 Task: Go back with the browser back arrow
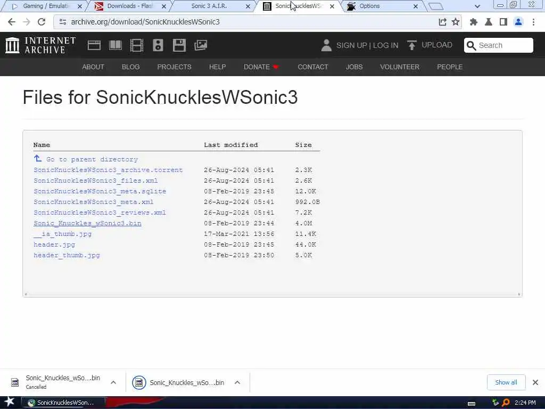click(12, 22)
